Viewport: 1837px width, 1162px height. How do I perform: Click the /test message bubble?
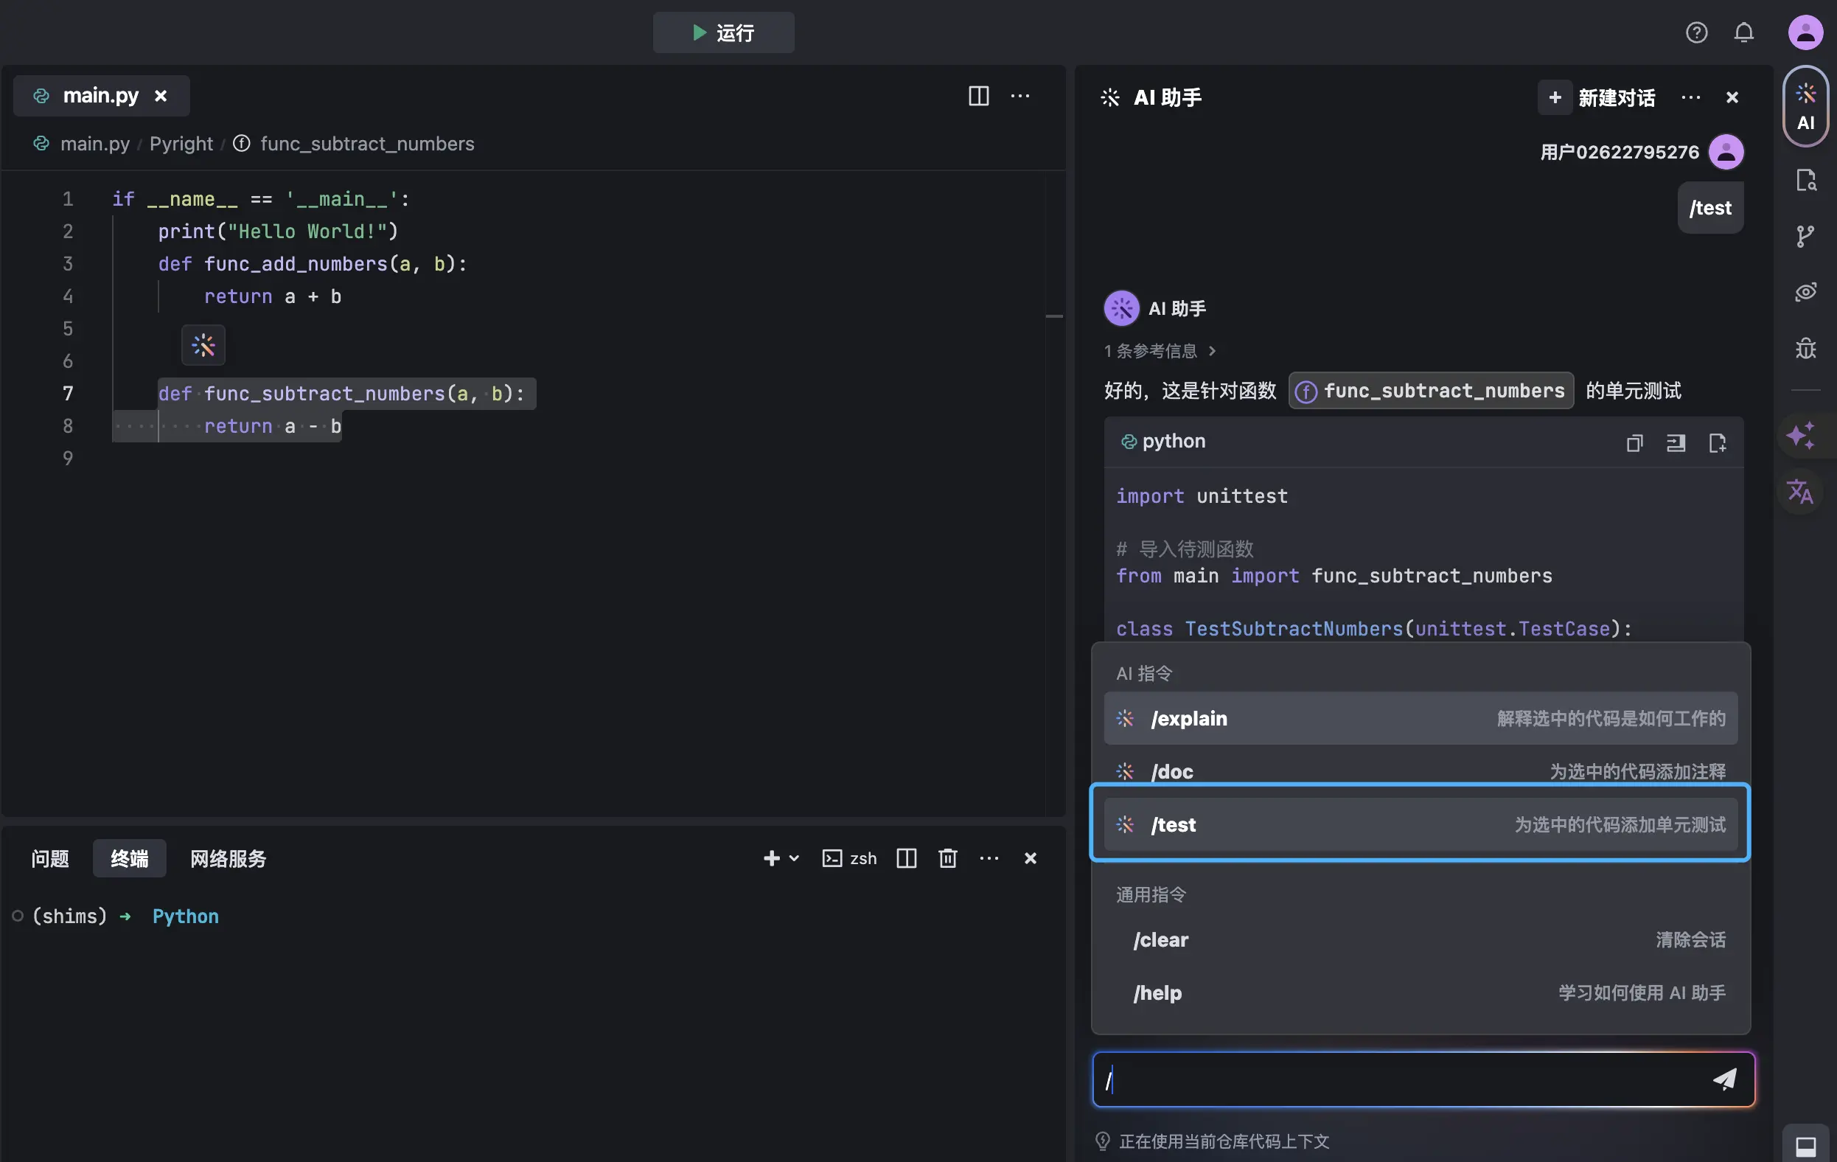coord(1709,207)
